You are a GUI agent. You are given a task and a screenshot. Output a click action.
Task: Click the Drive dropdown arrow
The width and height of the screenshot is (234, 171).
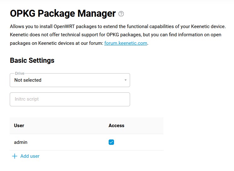(125, 80)
